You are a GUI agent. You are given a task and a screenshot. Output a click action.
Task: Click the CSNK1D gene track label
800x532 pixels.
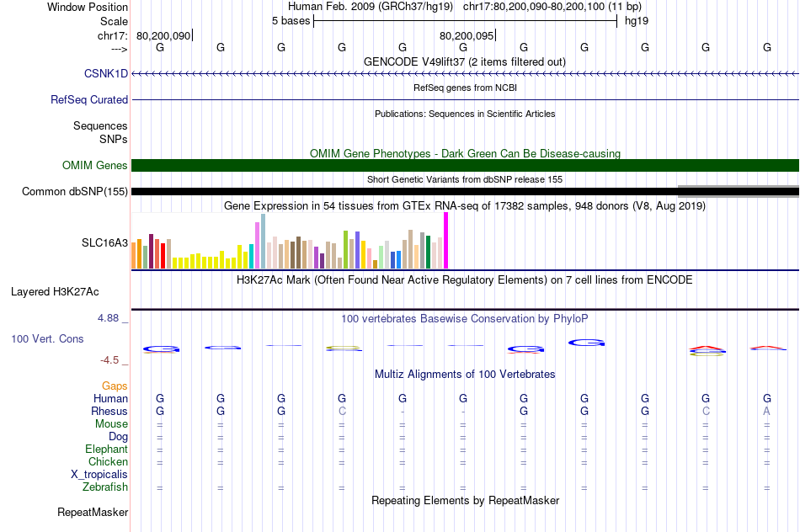click(x=106, y=73)
